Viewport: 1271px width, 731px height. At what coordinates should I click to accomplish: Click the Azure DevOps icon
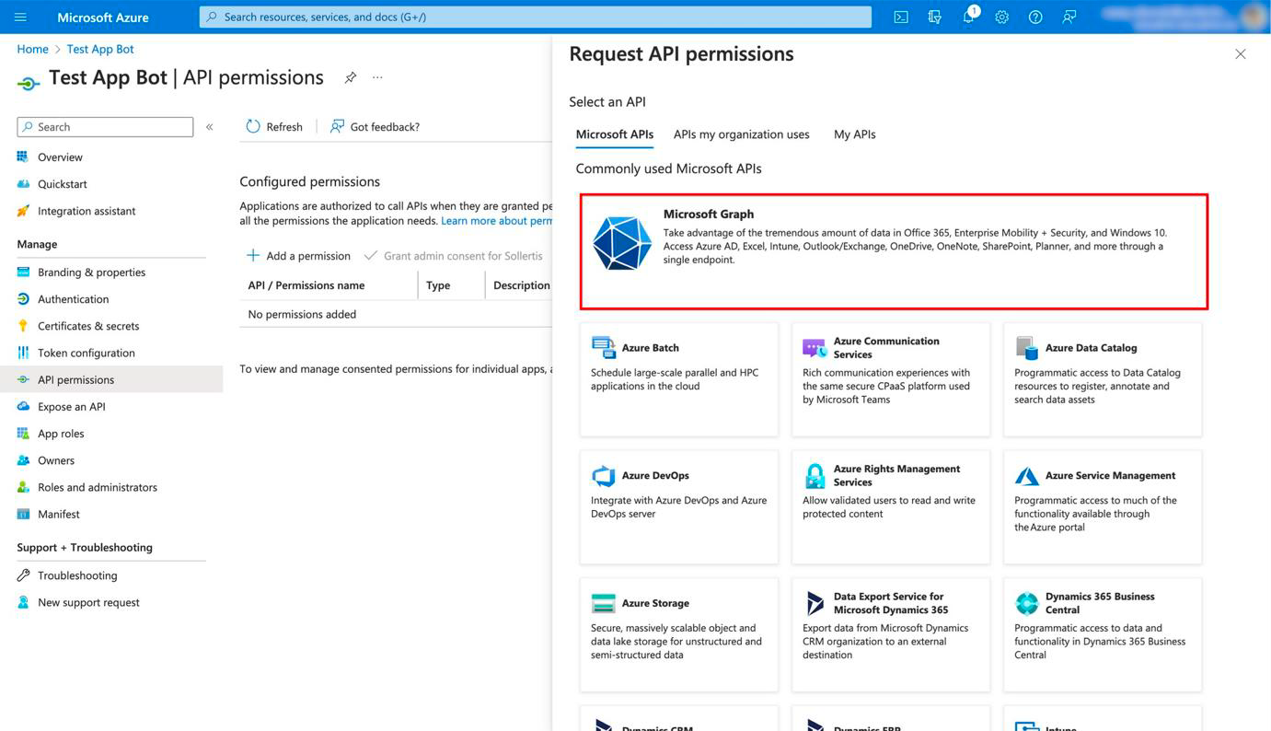coord(604,476)
